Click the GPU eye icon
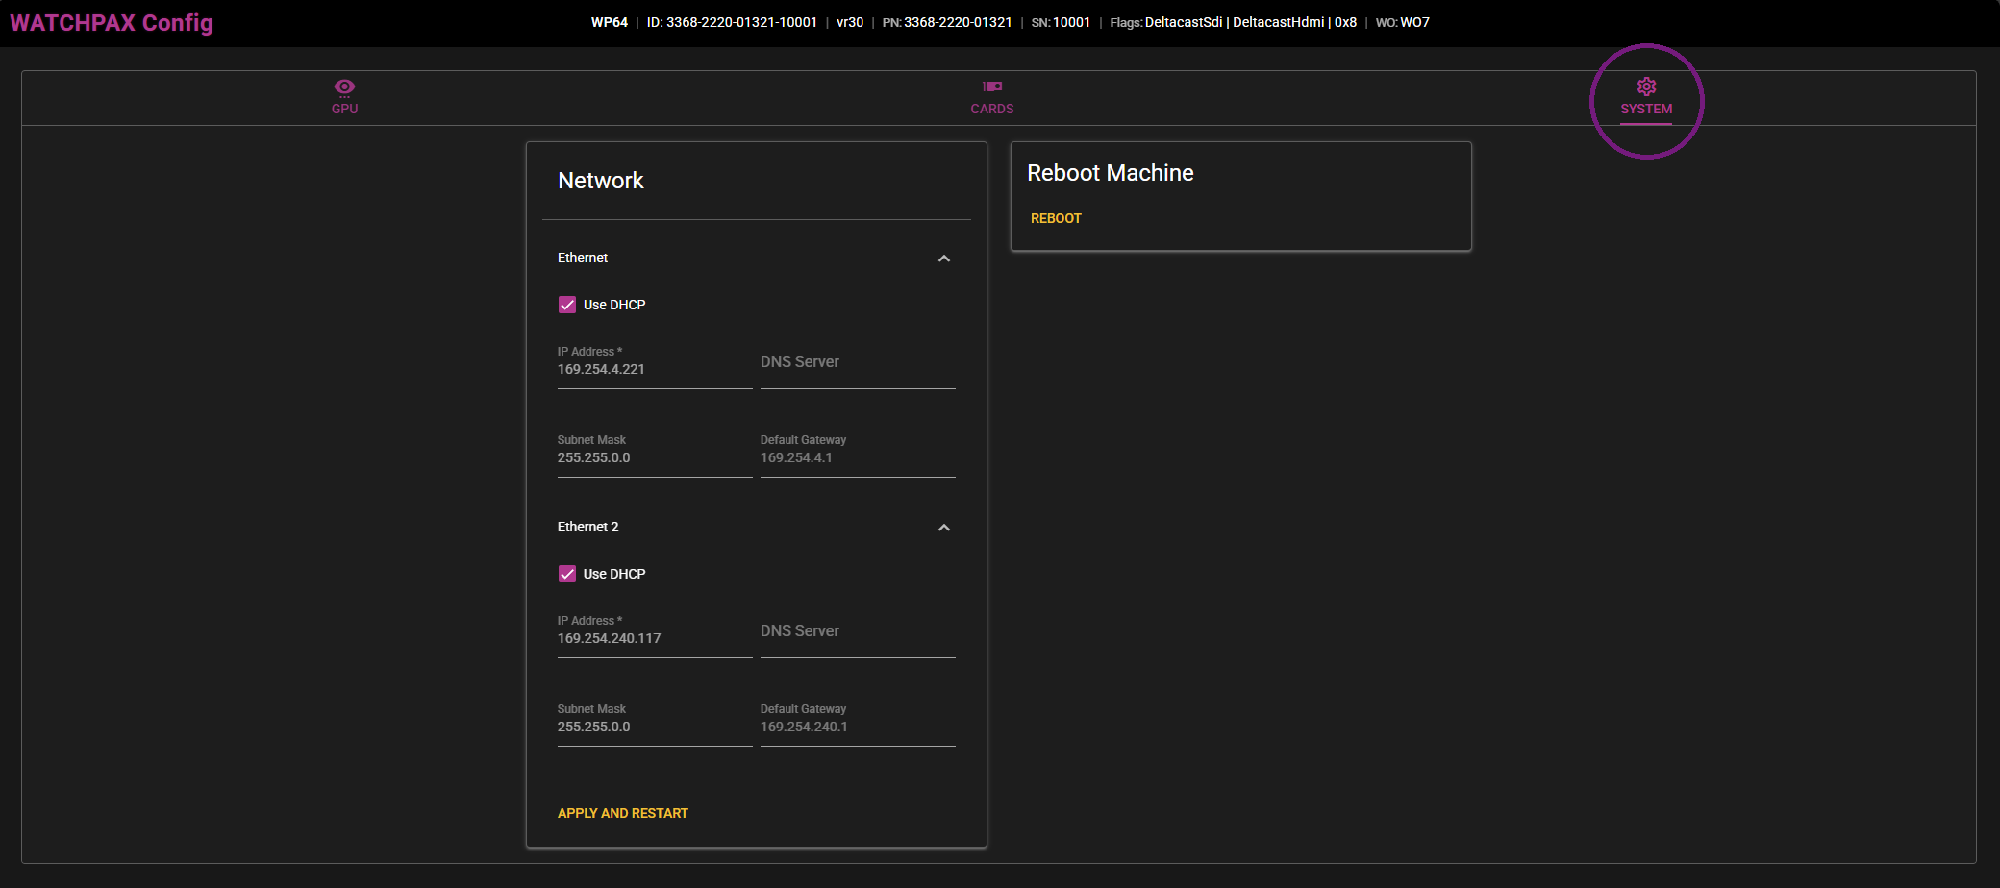2000x888 pixels. (x=344, y=87)
